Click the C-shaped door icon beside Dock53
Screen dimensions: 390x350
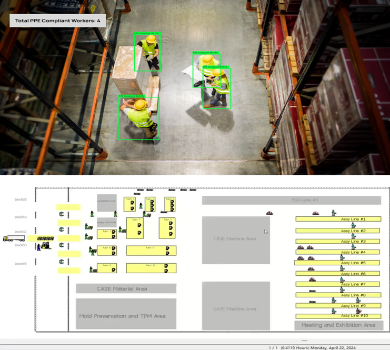(62, 214)
